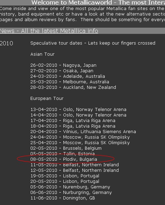Screen dimensions: 165x205
Task: Click the Nurburgring, Germany entry
Action: point(71,193)
